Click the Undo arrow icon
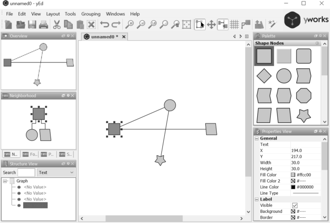 (105, 25)
